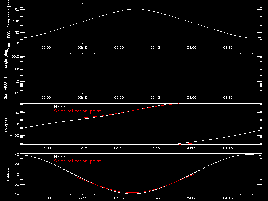
Task: Click 04:15 label under Latitude plot
Action: click(228, 198)
